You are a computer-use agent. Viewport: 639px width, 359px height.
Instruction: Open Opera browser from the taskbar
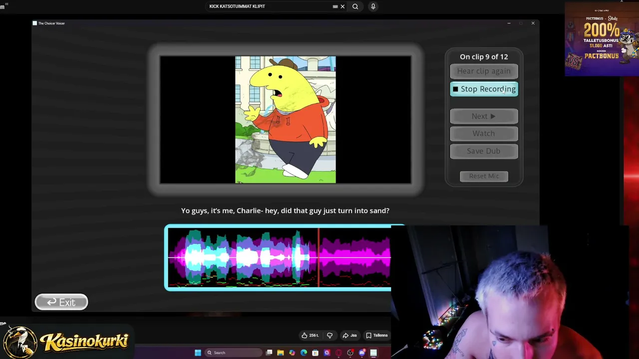[x=338, y=353]
